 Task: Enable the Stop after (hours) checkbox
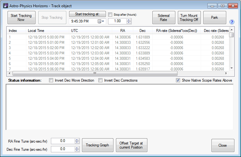pos(110,14)
